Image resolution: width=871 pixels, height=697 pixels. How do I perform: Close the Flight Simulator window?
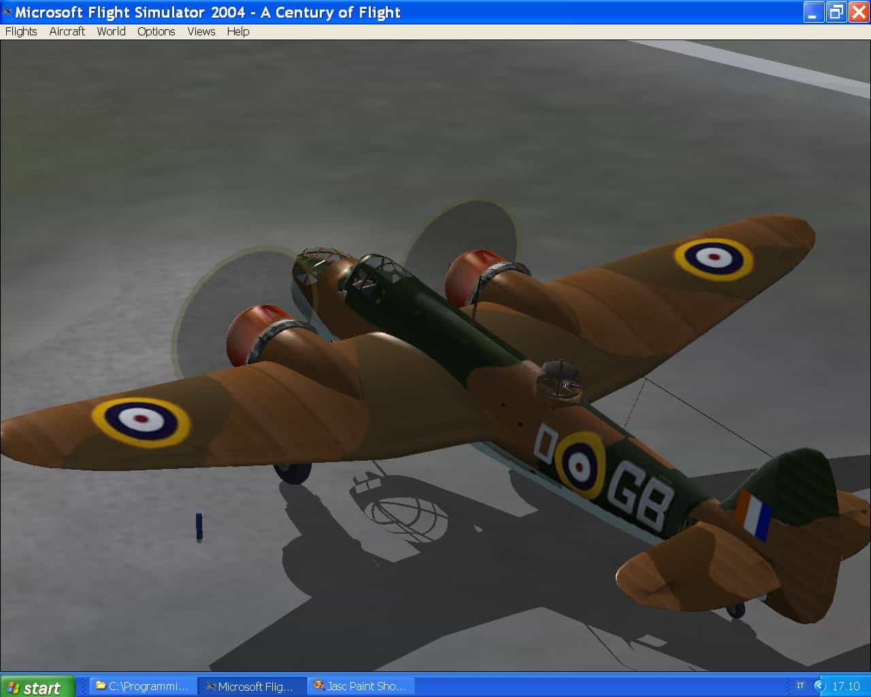tap(858, 12)
